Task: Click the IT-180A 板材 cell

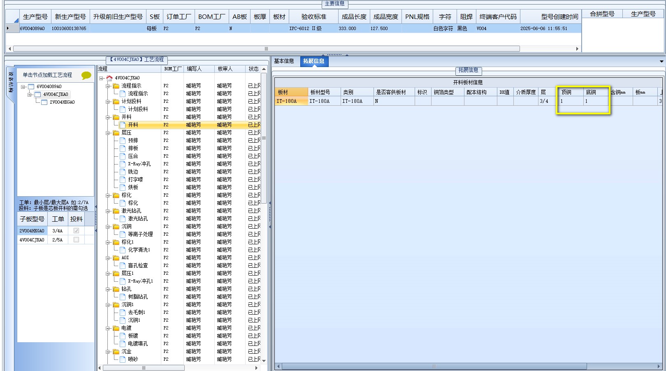Action: click(x=291, y=101)
